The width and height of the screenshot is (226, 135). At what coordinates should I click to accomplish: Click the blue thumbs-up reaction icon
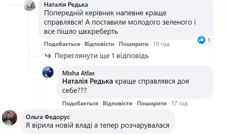[x=201, y=40]
